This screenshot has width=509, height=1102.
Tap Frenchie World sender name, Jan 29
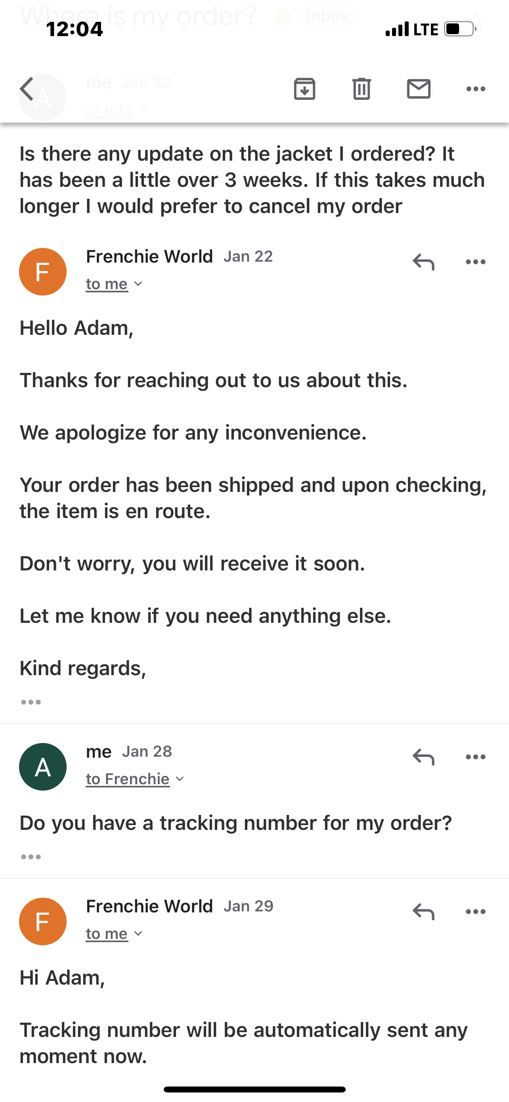[x=149, y=906]
